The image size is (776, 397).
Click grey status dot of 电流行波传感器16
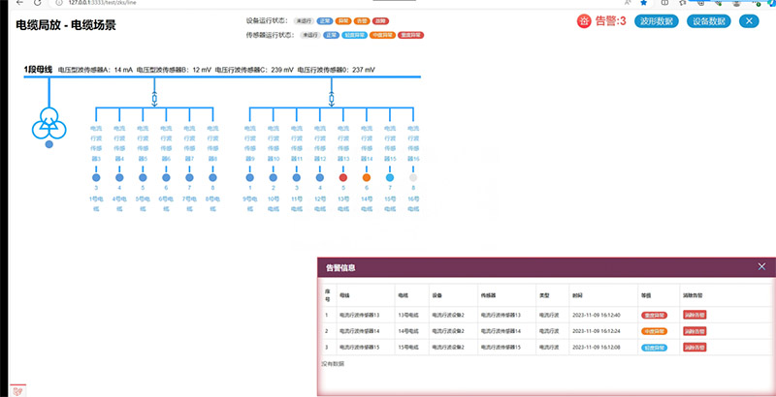(x=413, y=178)
